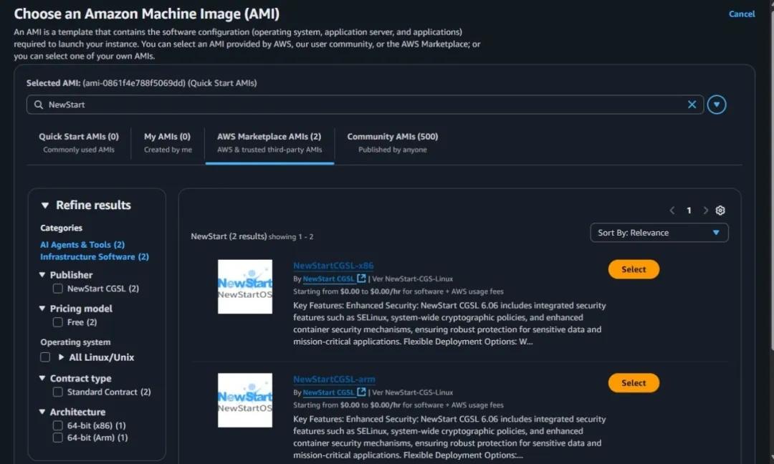Viewport: 774px width, 464px height.
Task: Click the Selected AMI id text
Action: tap(134, 83)
